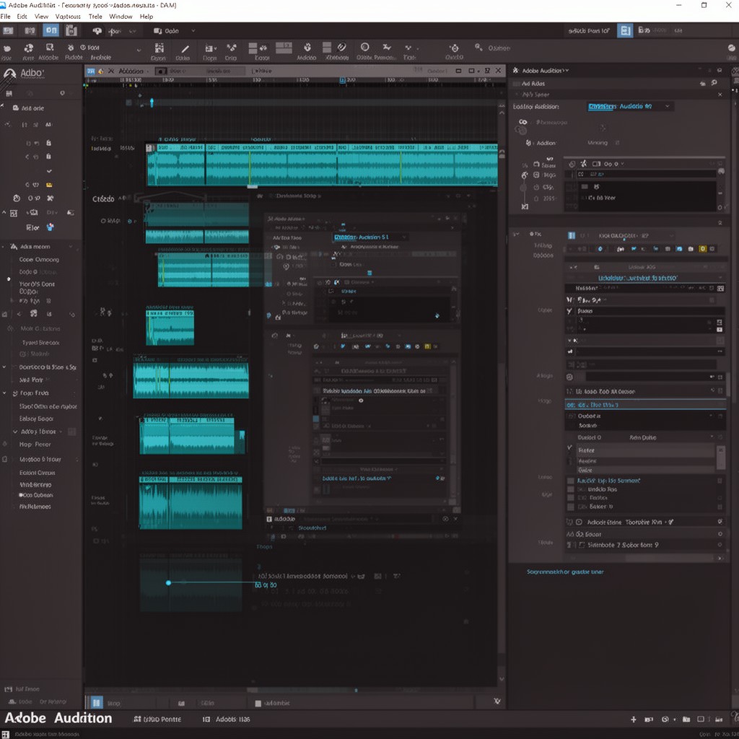Tick the Auddb Ljiju Sernment checkbox
739x739 pixels.
(571, 481)
